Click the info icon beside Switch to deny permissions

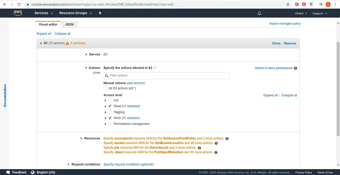click(295, 68)
